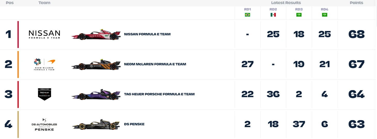Click the Brazil flag under RD1

pyautogui.click(x=247, y=15)
